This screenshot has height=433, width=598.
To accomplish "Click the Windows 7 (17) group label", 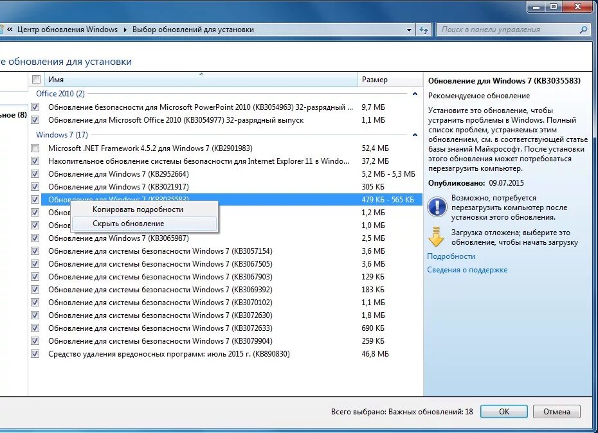I will coord(62,135).
